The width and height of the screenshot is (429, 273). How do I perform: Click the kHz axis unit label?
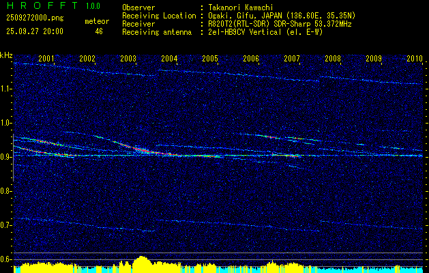pos(6,55)
